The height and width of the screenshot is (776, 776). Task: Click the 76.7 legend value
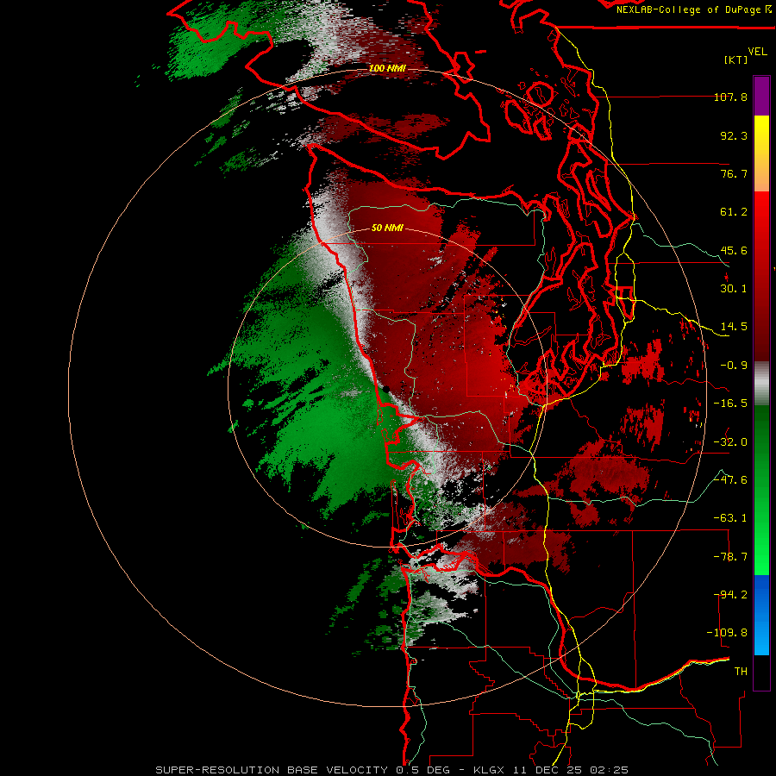734,173
